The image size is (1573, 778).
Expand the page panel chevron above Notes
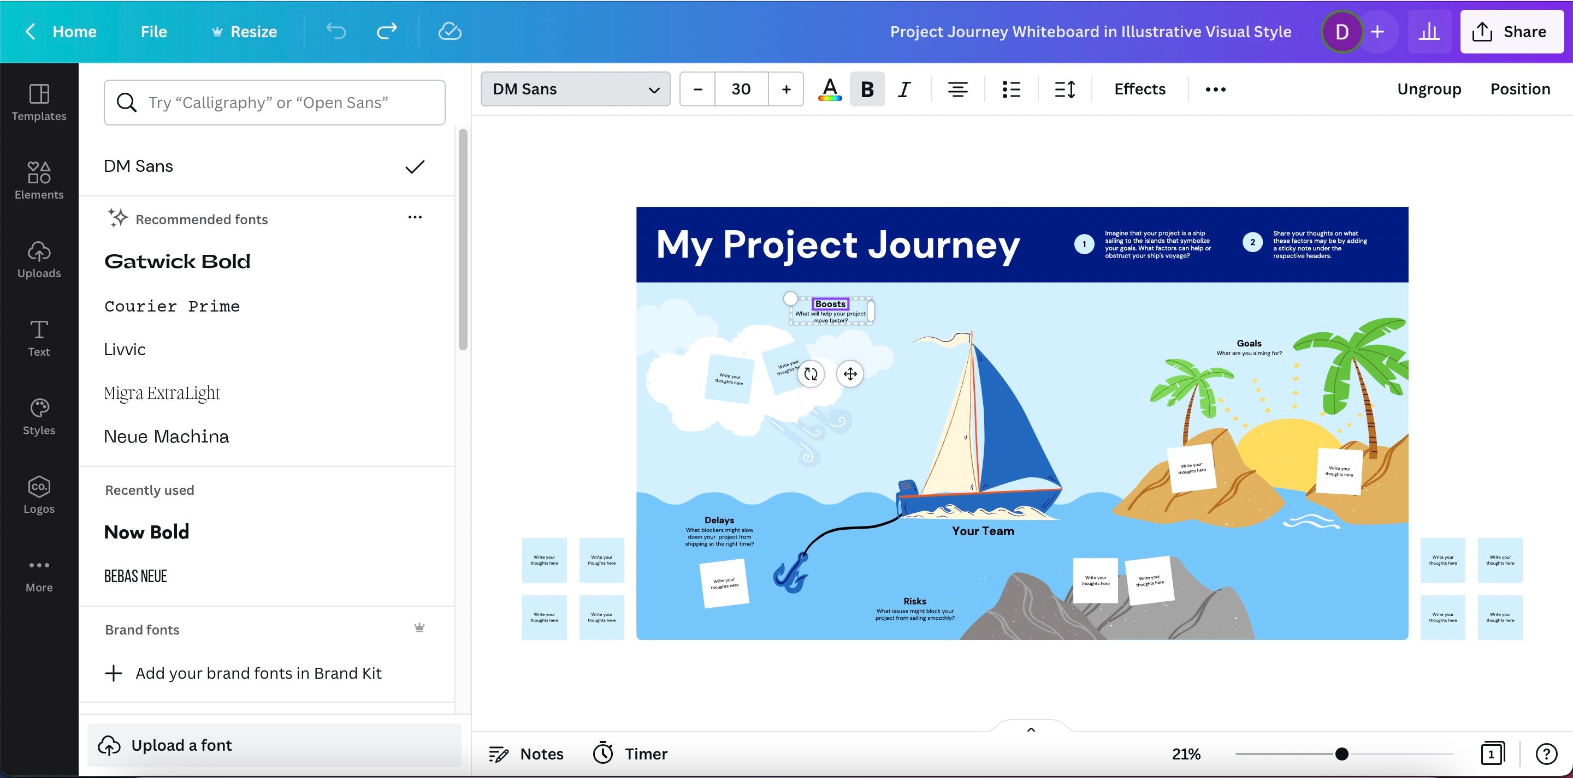[1031, 729]
